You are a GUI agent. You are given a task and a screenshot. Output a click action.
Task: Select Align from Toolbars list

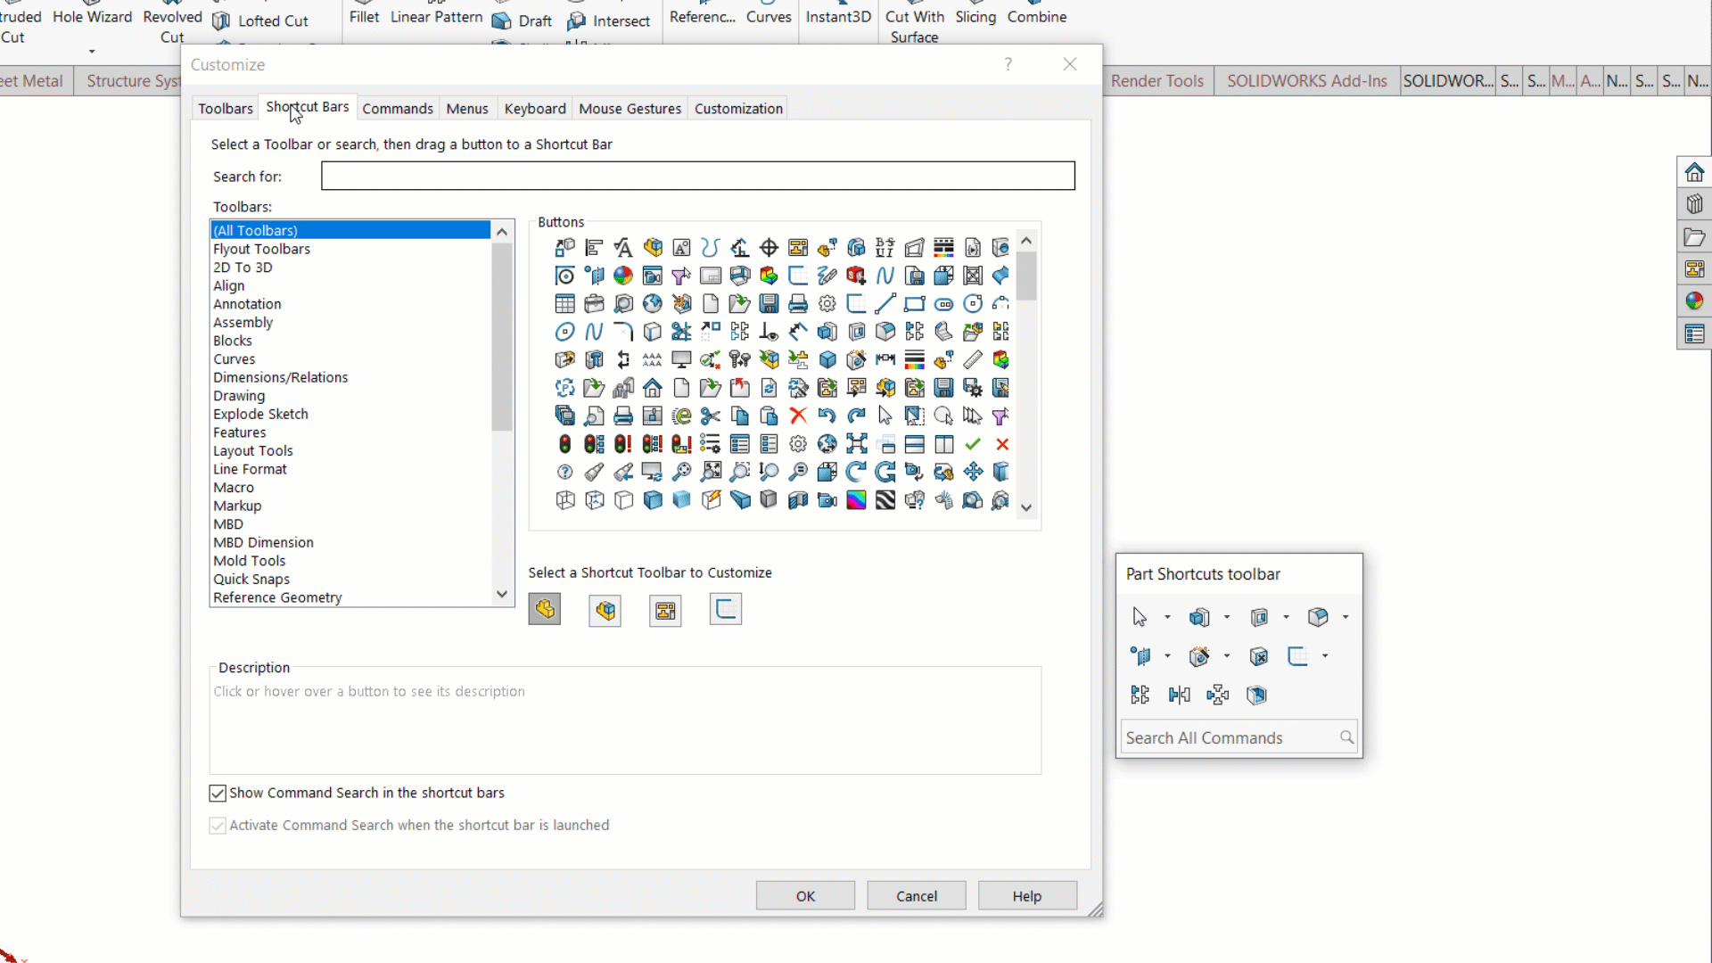[229, 284]
